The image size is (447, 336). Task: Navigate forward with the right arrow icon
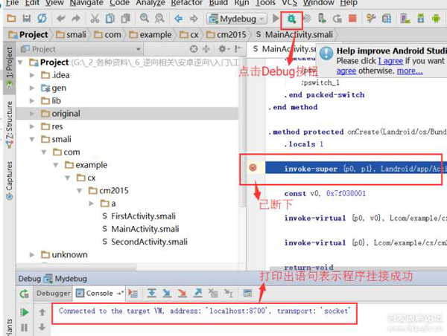click(x=194, y=19)
